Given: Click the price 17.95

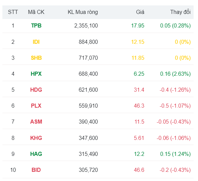Looking at the screenshot, I should tap(138, 26).
